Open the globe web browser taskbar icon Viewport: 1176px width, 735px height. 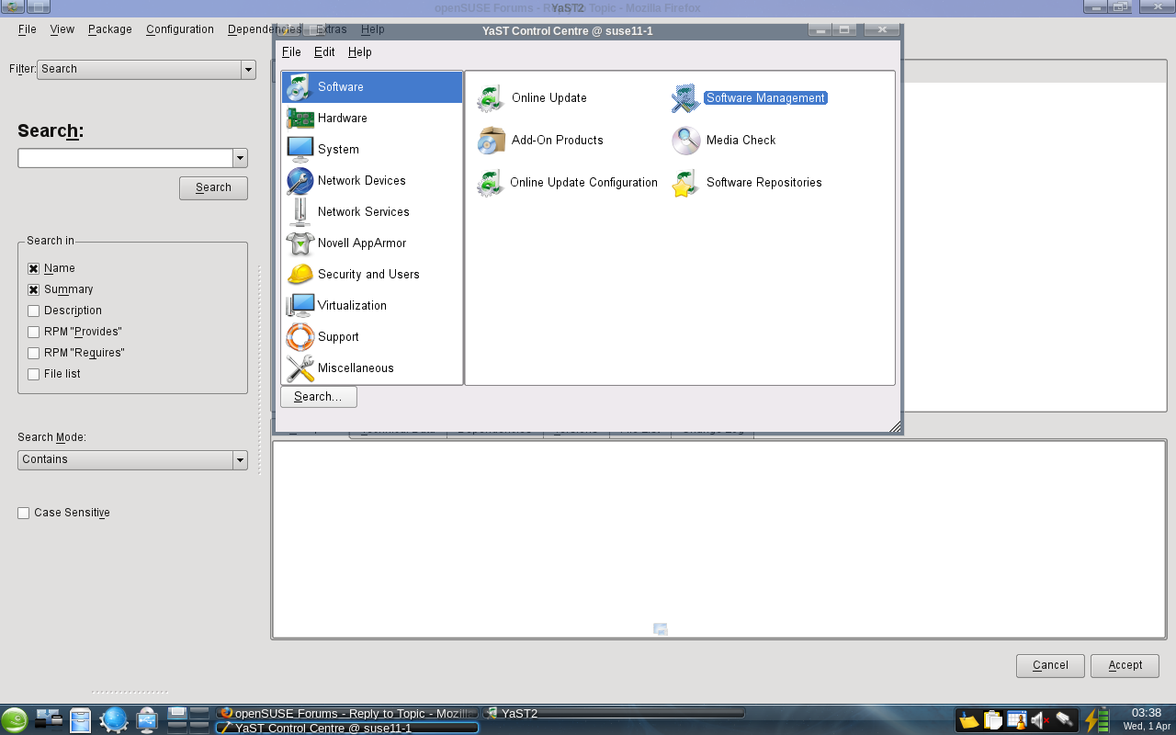point(114,719)
